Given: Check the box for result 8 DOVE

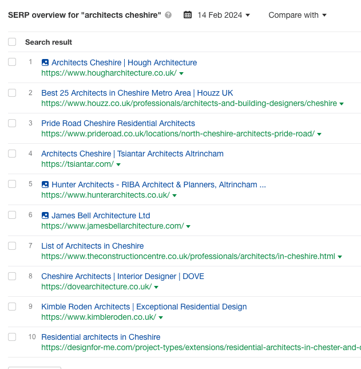Looking at the screenshot, I should click(x=12, y=276).
